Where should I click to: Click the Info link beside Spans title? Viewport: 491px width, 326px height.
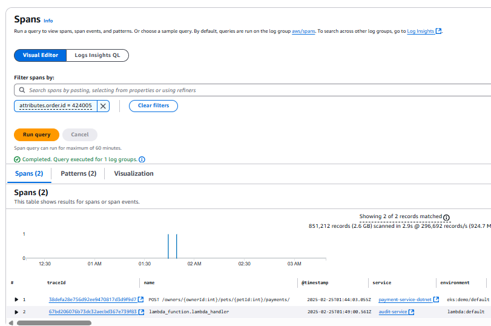[48, 21]
